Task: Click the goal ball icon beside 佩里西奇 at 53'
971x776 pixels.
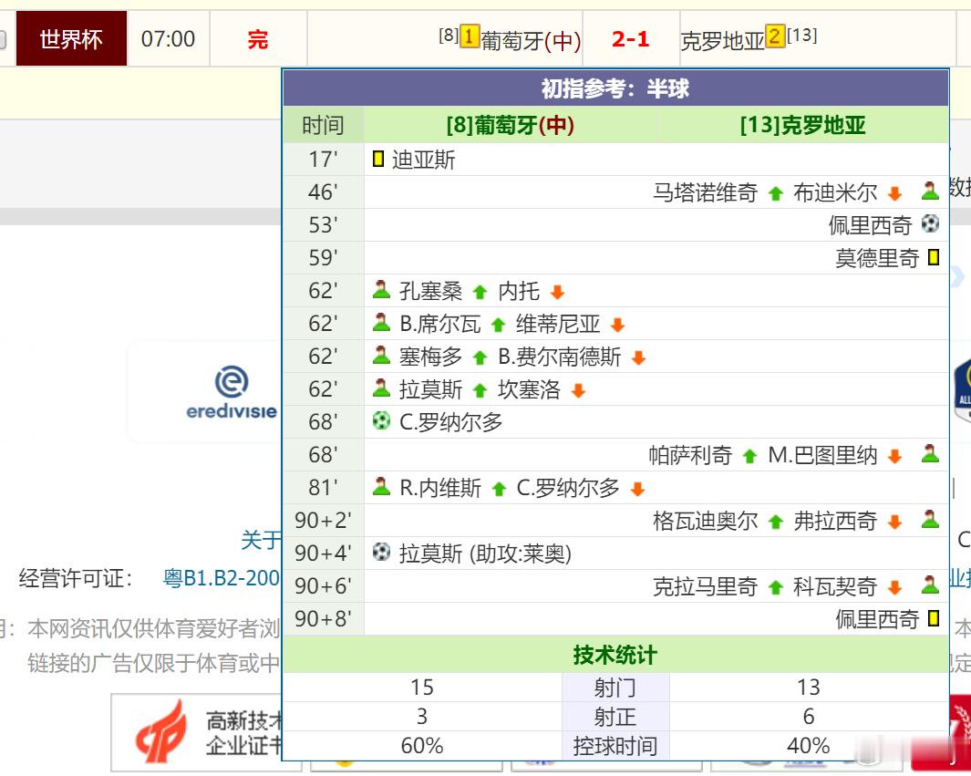Action: [x=930, y=223]
